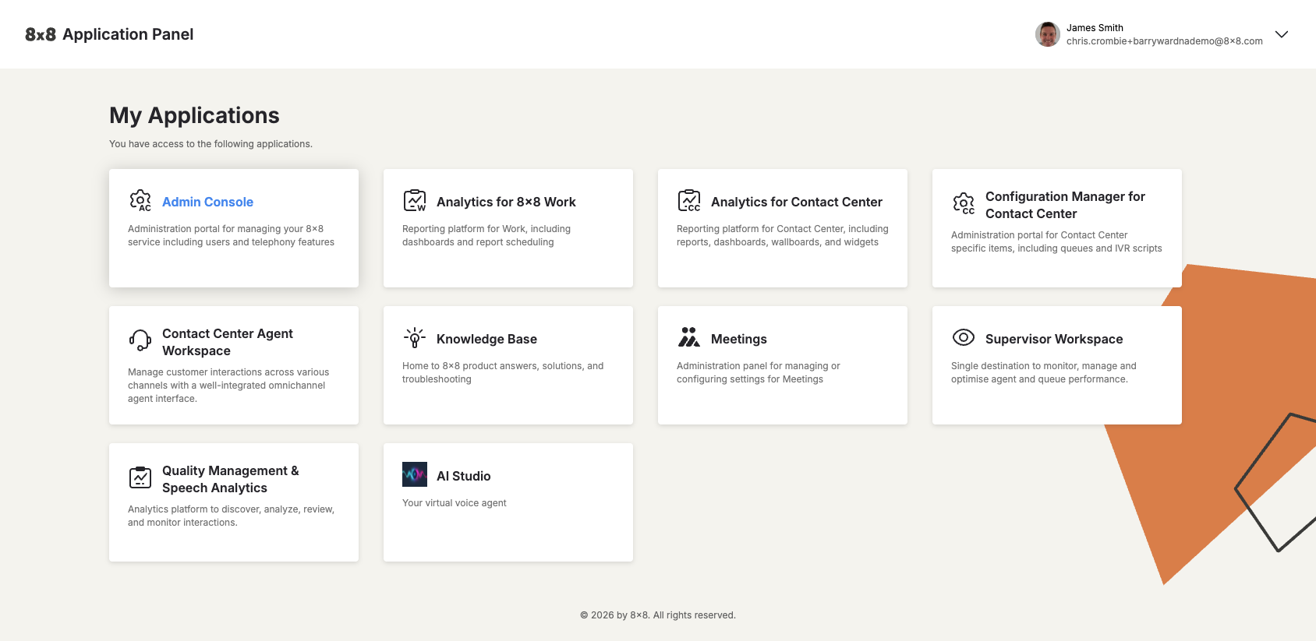Click the Analytics for 8x8 Work icon
The image size is (1316, 641).
pyautogui.click(x=415, y=201)
